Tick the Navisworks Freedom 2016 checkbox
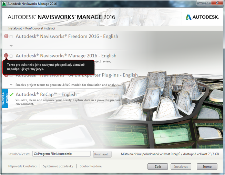Screen dimensions: 225x175 click(x=11, y=37)
